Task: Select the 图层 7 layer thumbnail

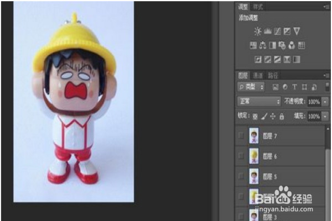Action: tap(254, 136)
